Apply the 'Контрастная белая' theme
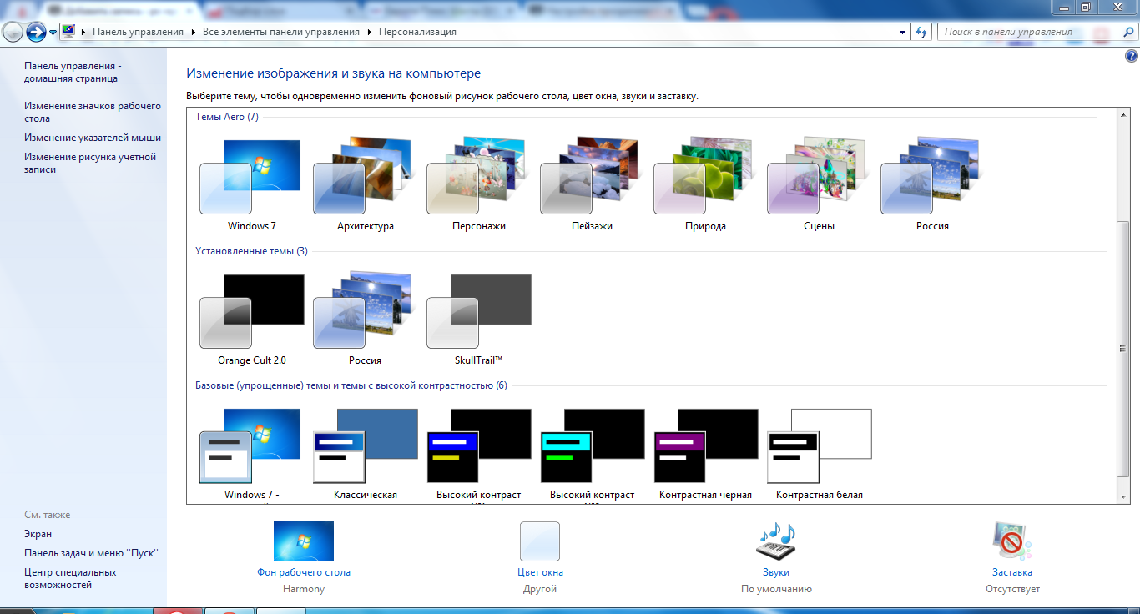Image resolution: width=1140 pixels, height=614 pixels. [819, 454]
